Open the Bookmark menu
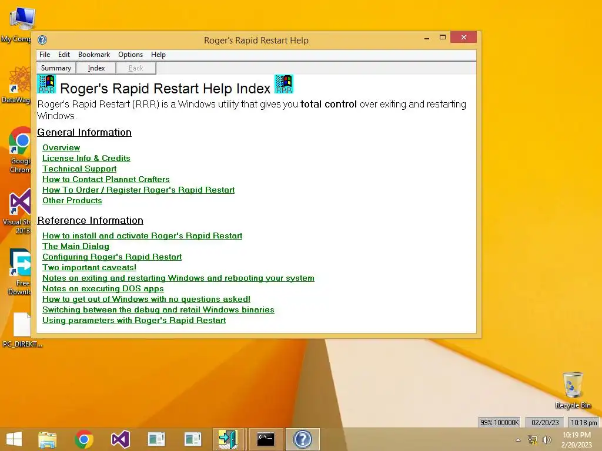Screen dimensions: 602x451 tap(94, 55)
